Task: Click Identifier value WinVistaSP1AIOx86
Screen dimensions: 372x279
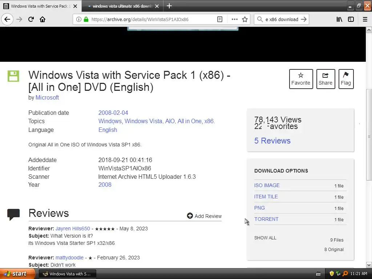Action: point(125,169)
